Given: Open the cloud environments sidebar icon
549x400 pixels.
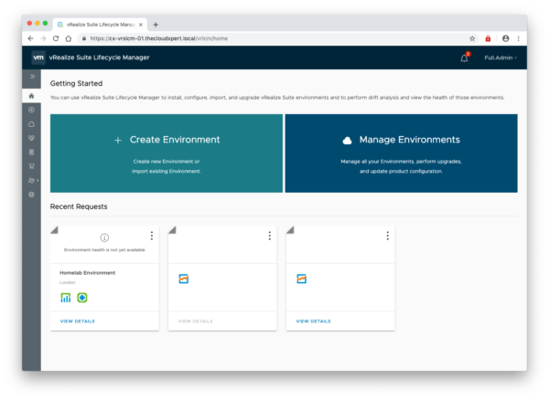Looking at the screenshot, I should [x=32, y=123].
